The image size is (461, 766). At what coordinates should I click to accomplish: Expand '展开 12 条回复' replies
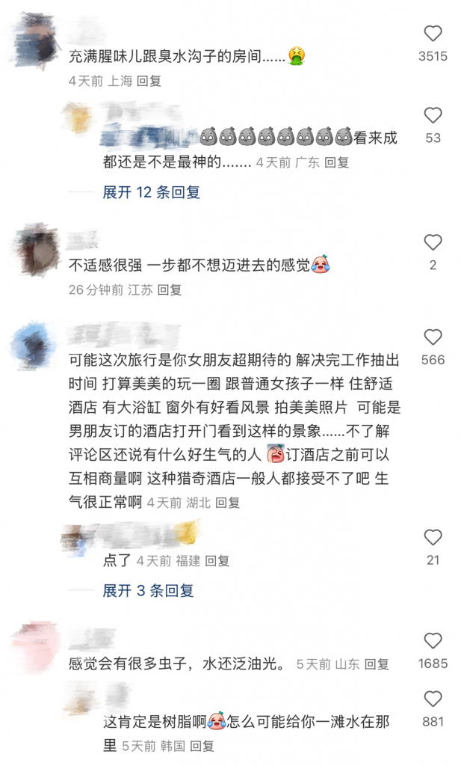151,192
